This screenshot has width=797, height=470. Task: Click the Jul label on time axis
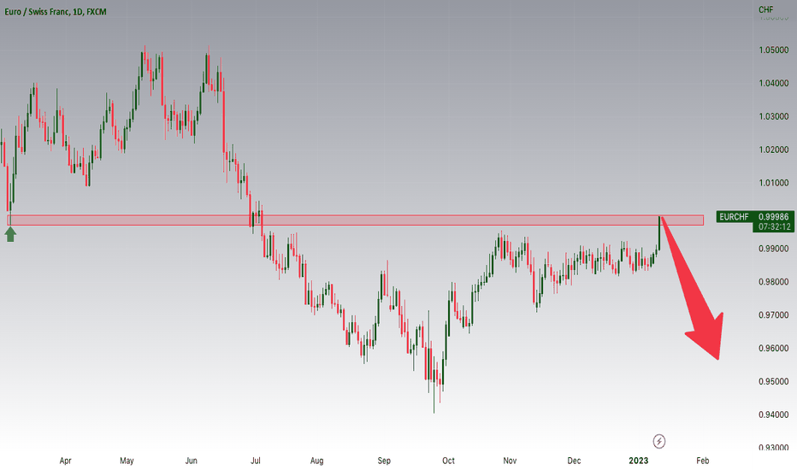(x=255, y=461)
